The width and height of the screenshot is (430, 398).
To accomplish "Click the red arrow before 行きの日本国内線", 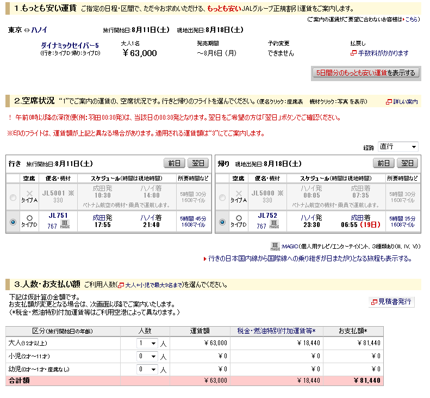I will pyautogui.click(x=205, y=259).
